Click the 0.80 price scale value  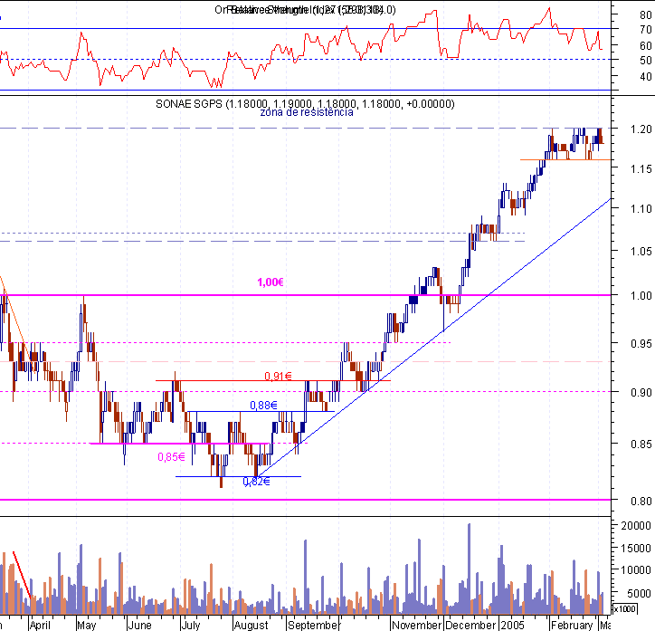641,501
